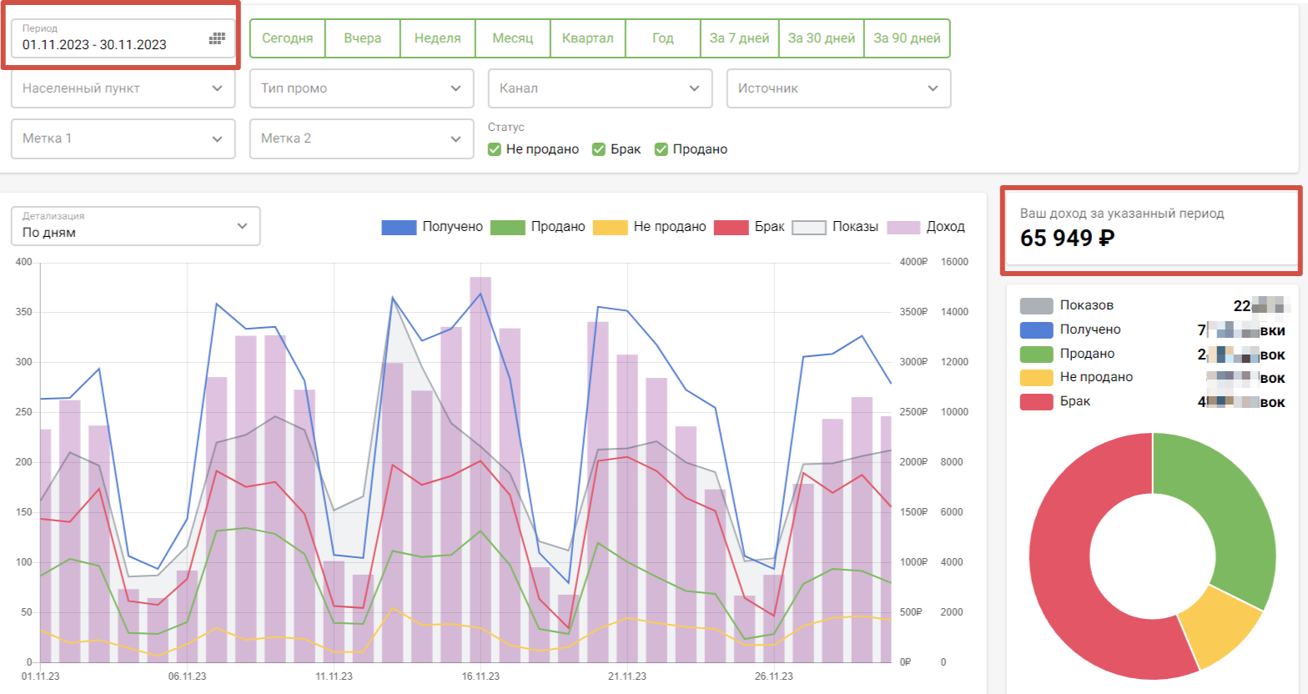Toggle the Продано status checkbox

point(662,149)
